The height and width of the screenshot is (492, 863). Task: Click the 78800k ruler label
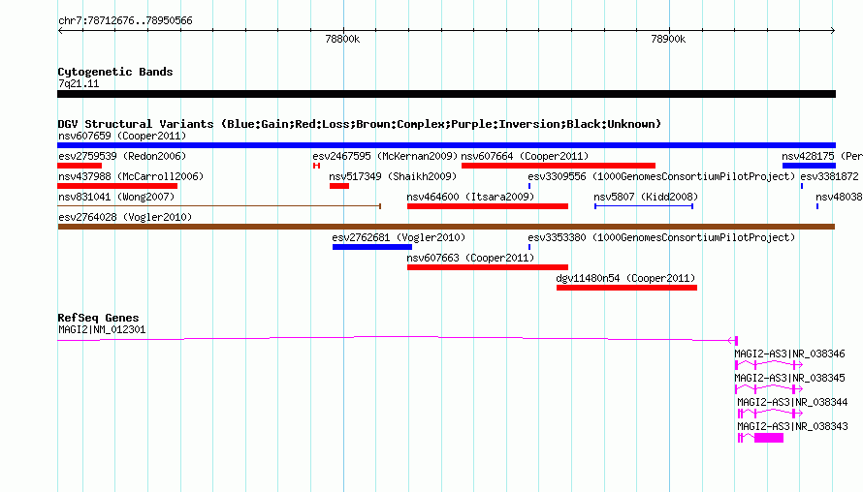[x=342, y=39]
